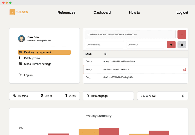This screenshot has width=195, height=135.
Task: Click the Pulses logo icon
Action: click(x=12, y=12)
